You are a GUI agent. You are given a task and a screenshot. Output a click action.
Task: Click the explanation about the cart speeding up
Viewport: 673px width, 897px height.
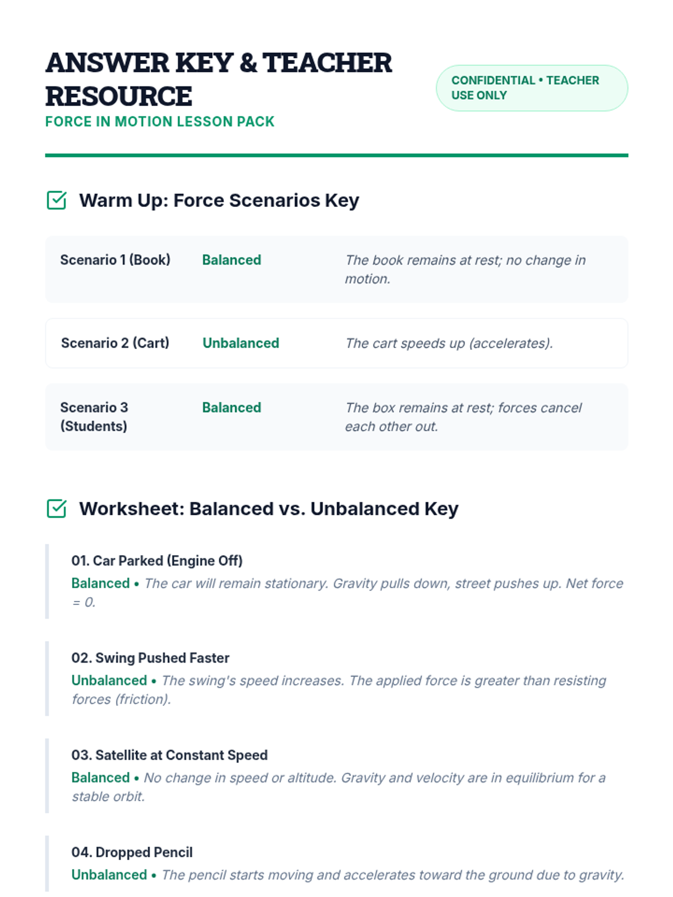[449, 343]
